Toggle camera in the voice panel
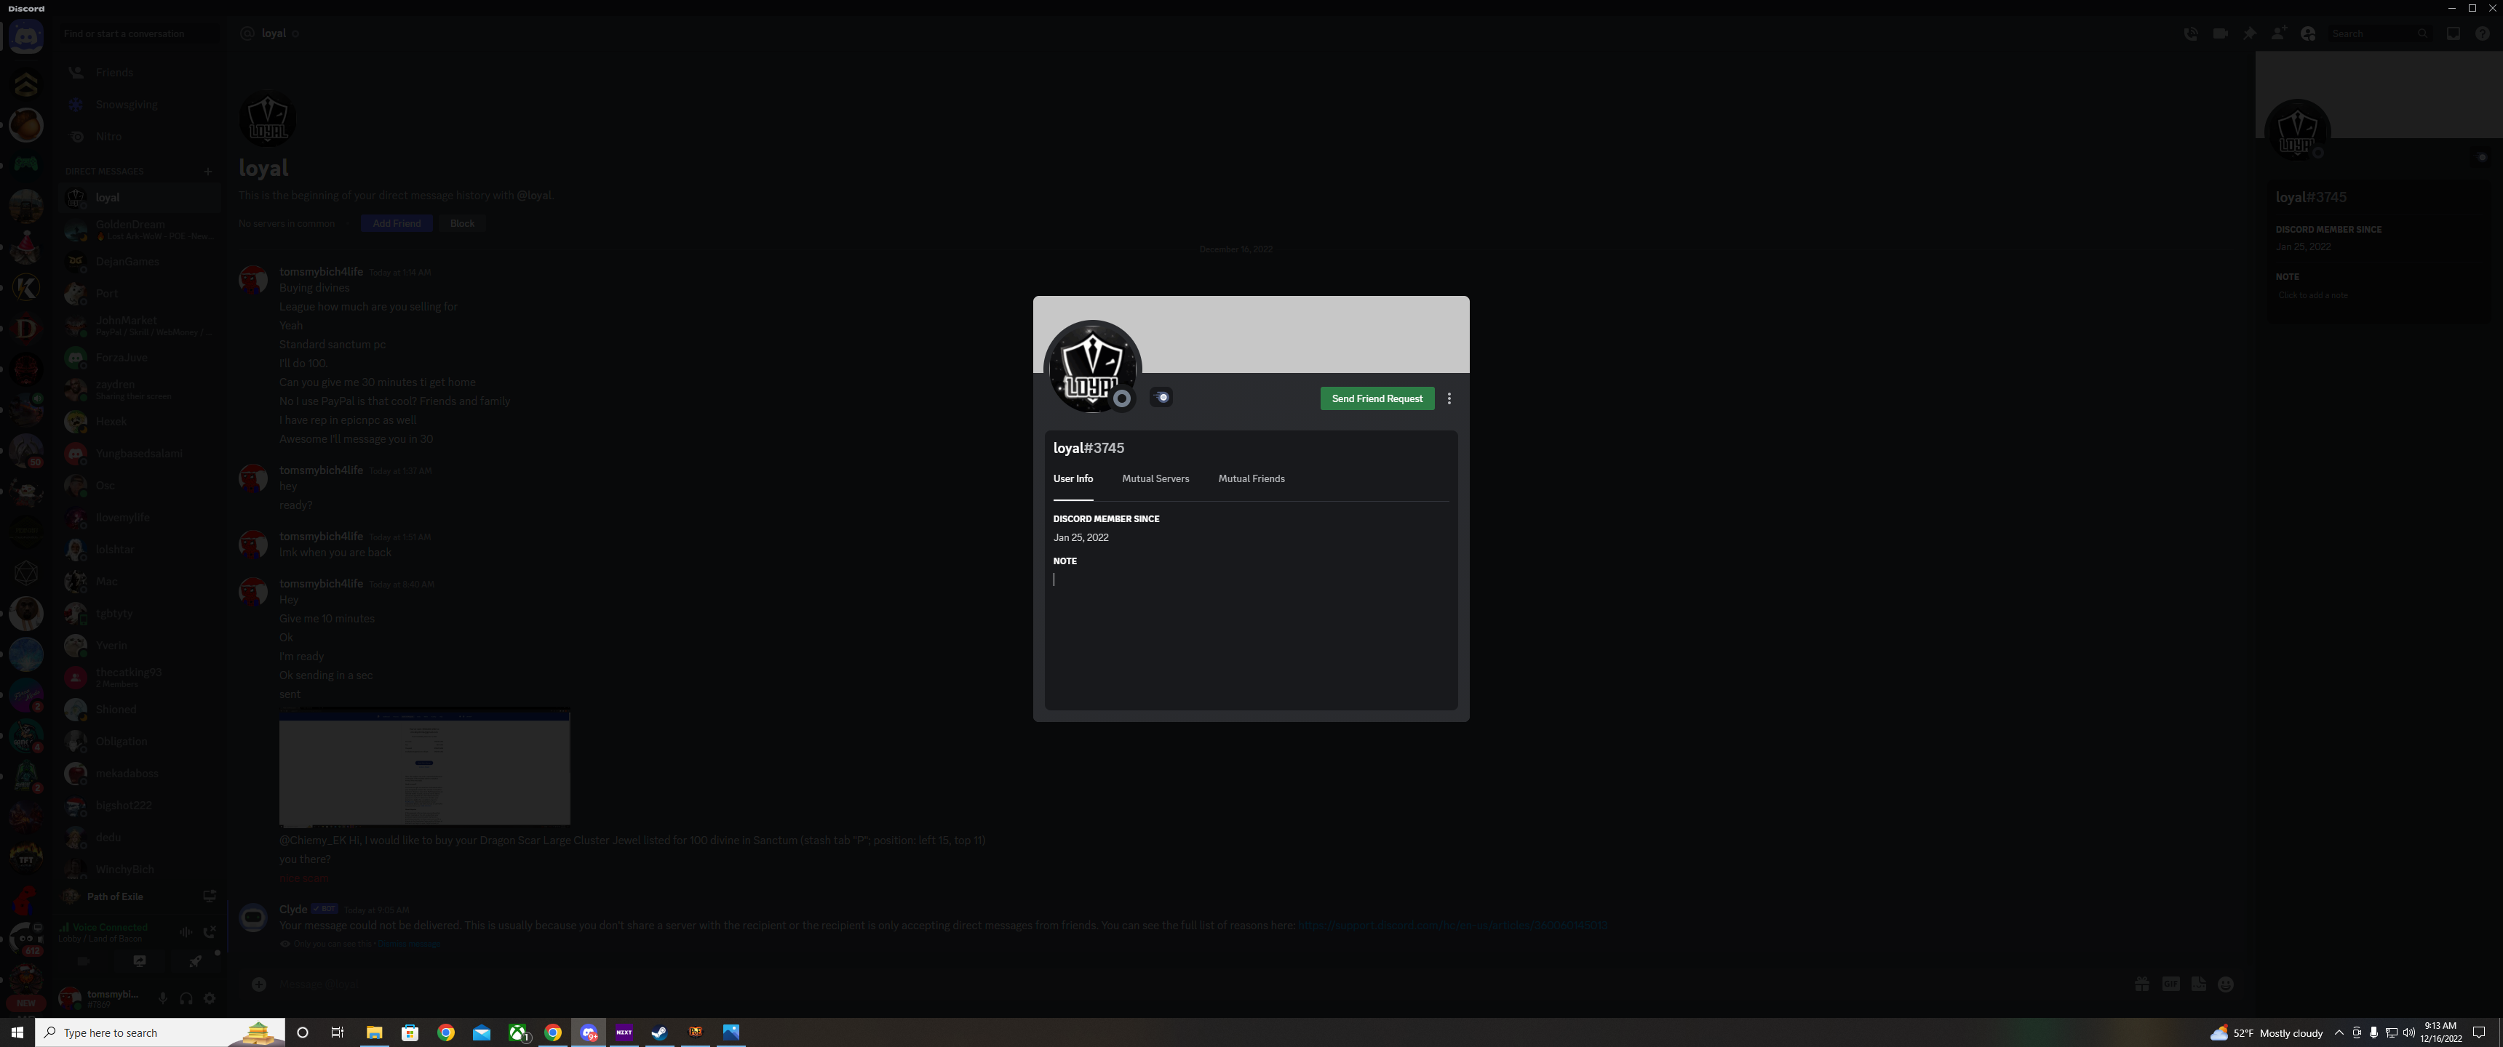The height and width of the screenshot is (1047, 2503). (84, 961)
